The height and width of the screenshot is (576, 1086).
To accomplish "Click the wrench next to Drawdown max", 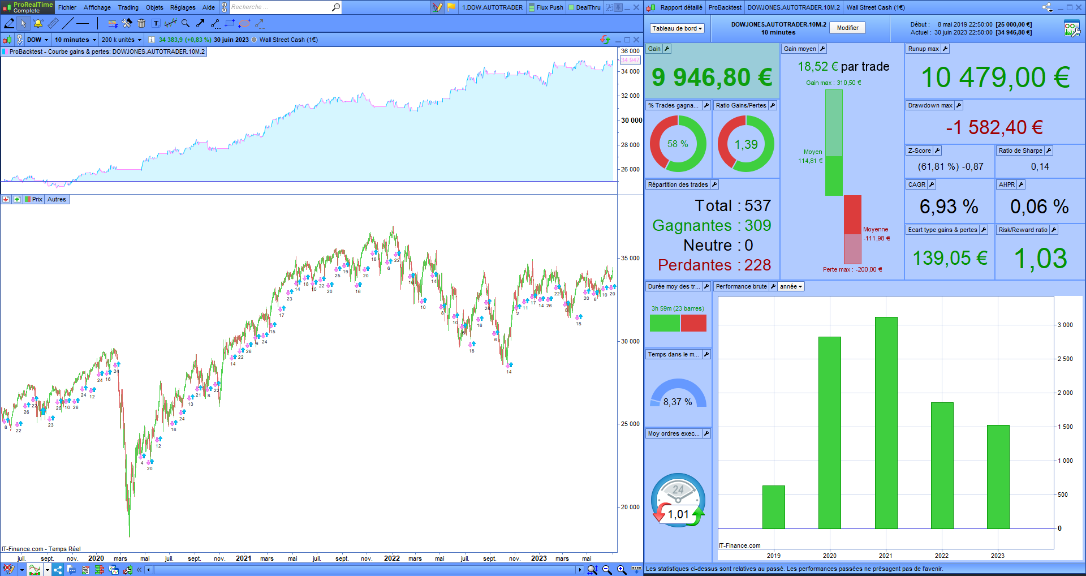I will [959, 105].
